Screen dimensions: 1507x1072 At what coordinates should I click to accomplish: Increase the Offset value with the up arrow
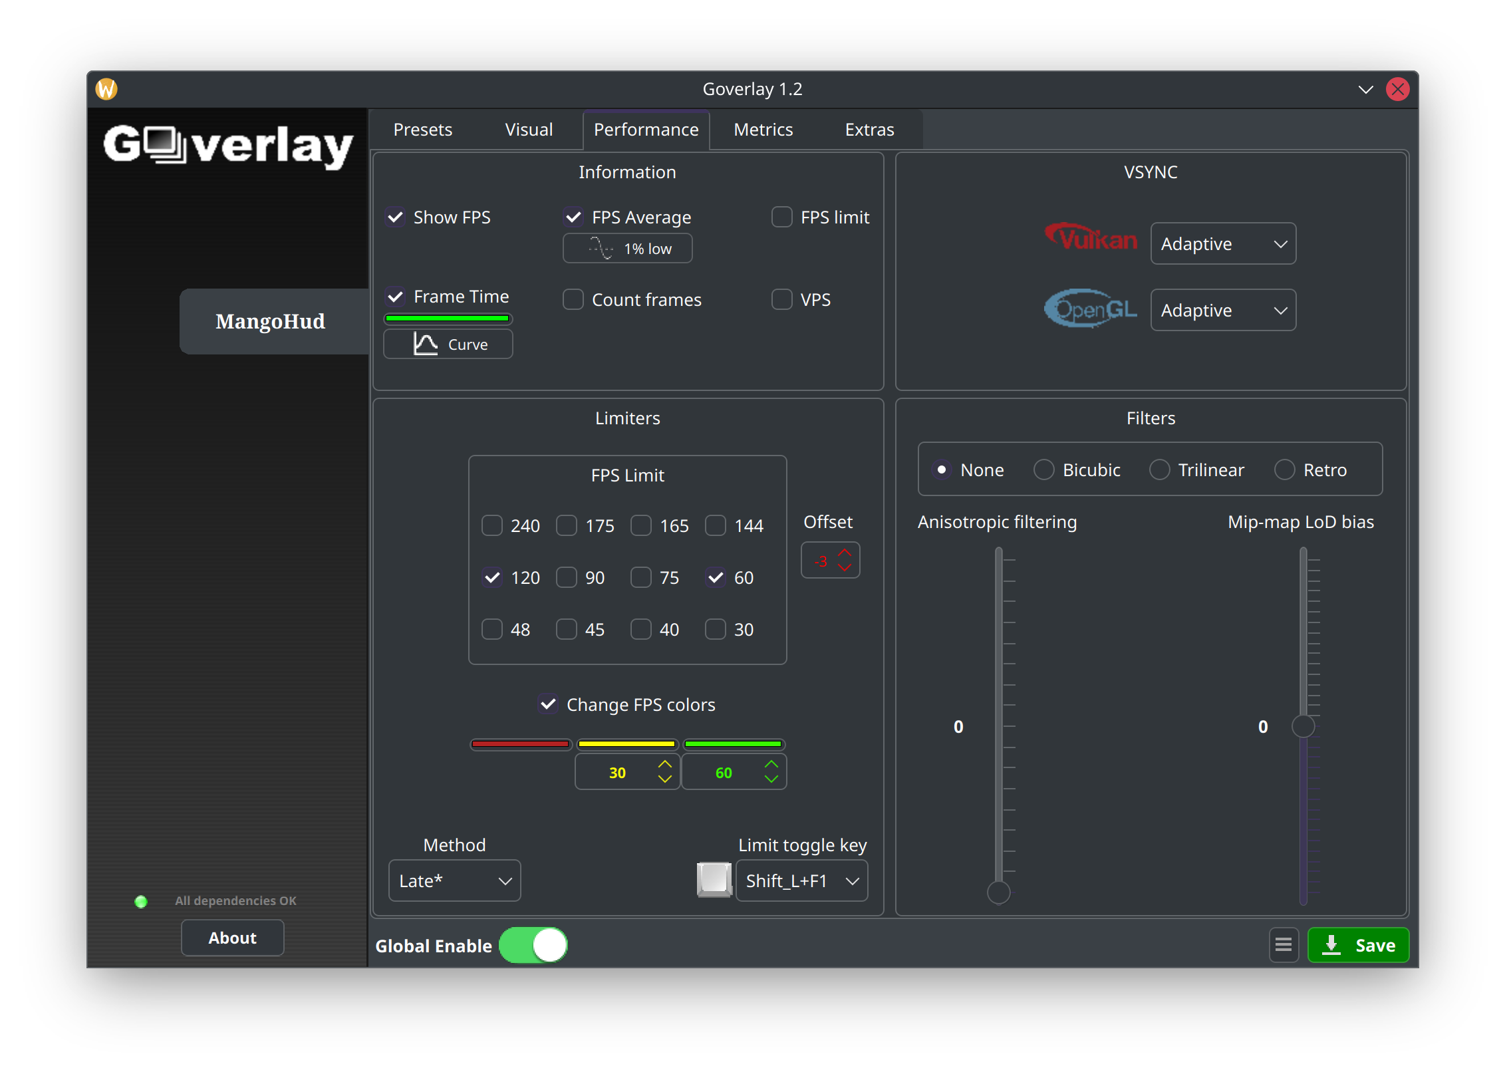pos(845,553)
